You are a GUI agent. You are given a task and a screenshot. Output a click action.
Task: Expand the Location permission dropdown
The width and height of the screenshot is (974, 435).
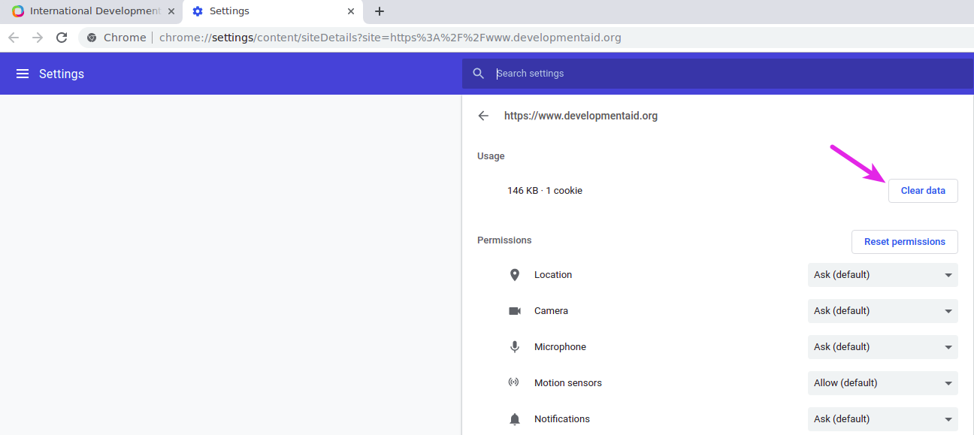click(882, 275)
